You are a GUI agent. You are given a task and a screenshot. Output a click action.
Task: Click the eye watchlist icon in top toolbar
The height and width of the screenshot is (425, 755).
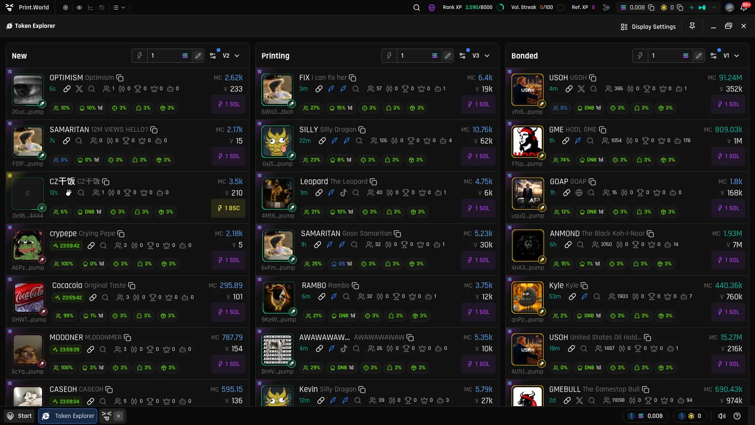79,8
